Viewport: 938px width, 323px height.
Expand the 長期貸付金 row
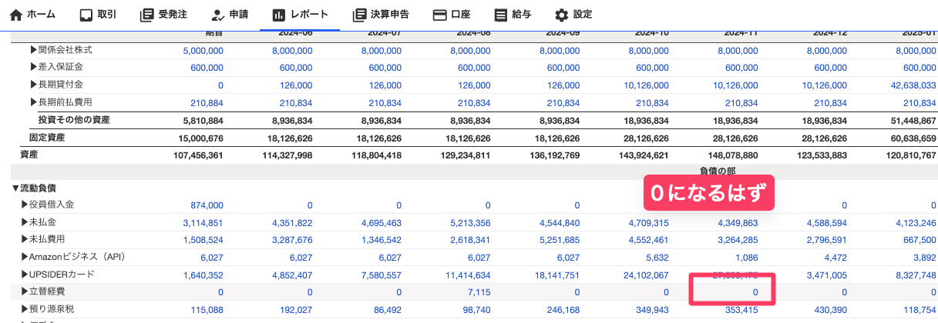34,85
